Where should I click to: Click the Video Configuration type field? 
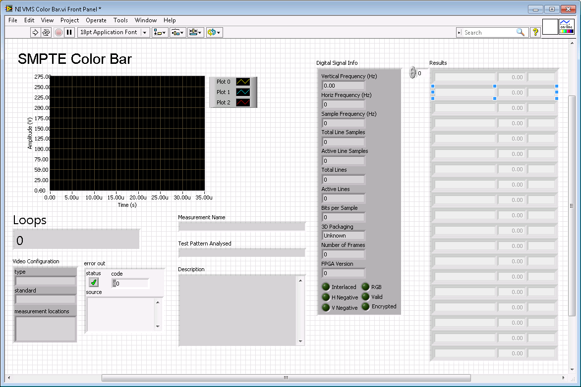coord(46,281)
